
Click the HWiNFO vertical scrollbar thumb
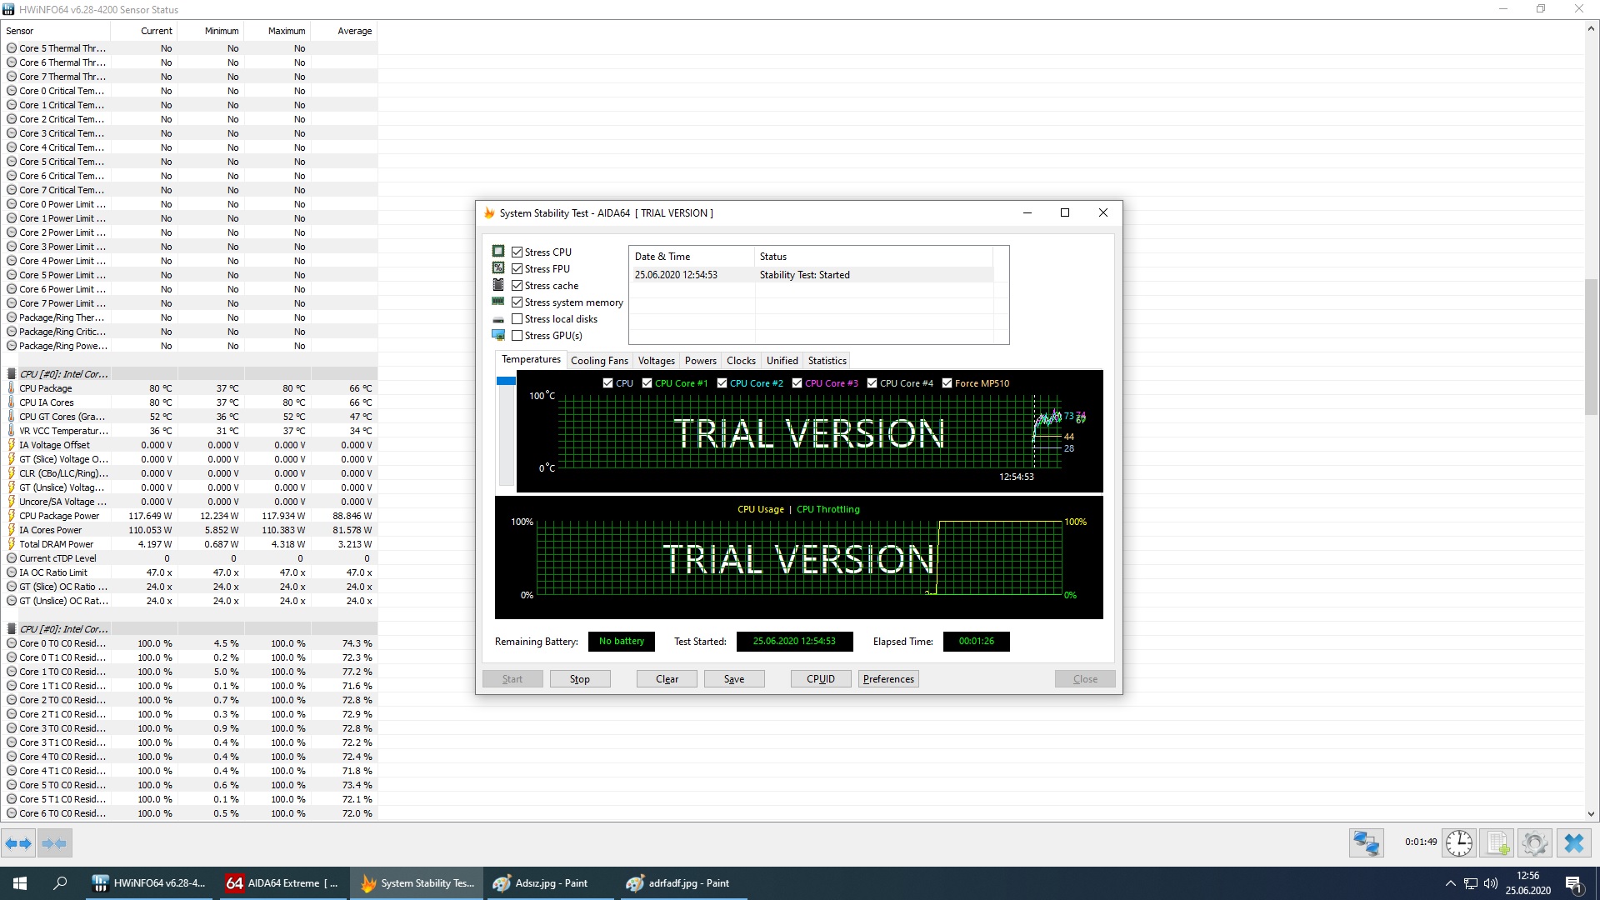coord(1591,347)
